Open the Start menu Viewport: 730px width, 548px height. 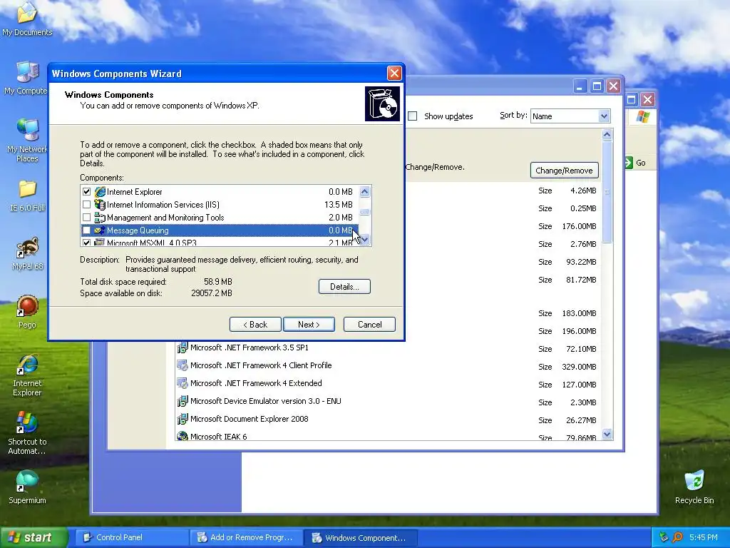pos(33,537)
